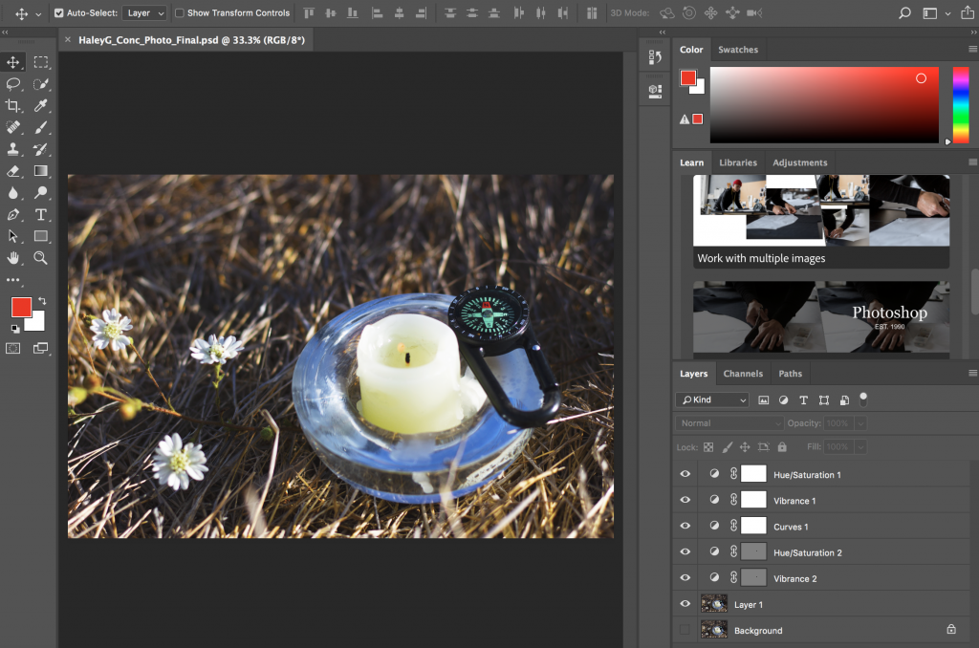Select the Zoom tool
The height and width of the screenshot is (648, 979).
[39, 256]
